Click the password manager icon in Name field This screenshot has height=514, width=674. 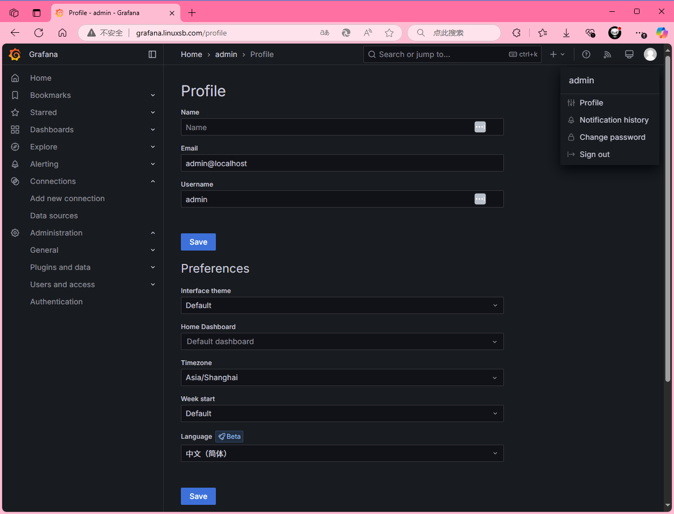tap(480, 127)
